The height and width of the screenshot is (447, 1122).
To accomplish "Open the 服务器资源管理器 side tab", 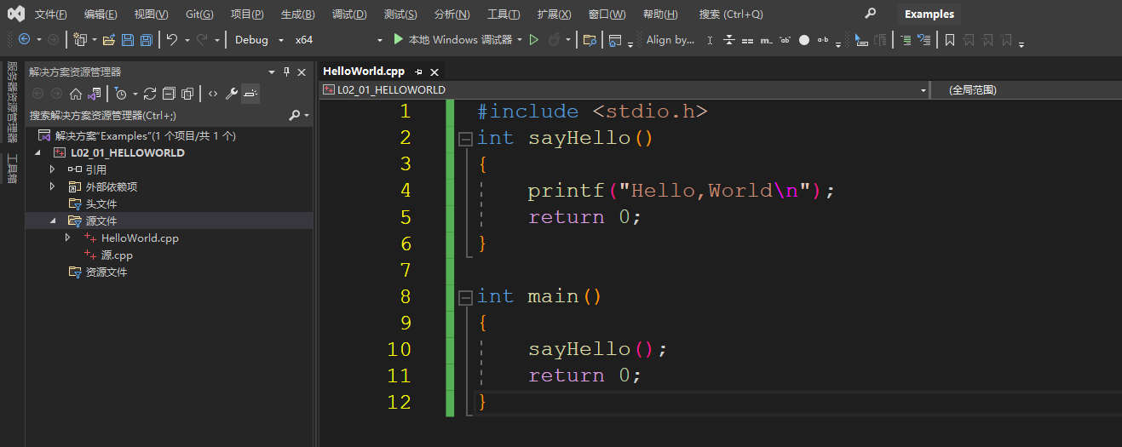I will (12, 101).
